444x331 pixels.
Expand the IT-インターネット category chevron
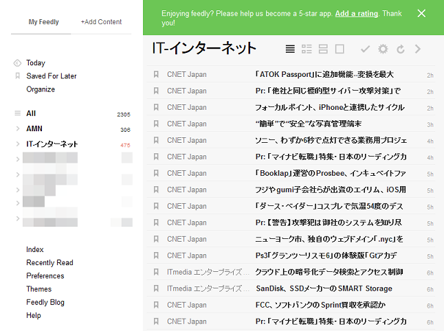pos(17,145)
